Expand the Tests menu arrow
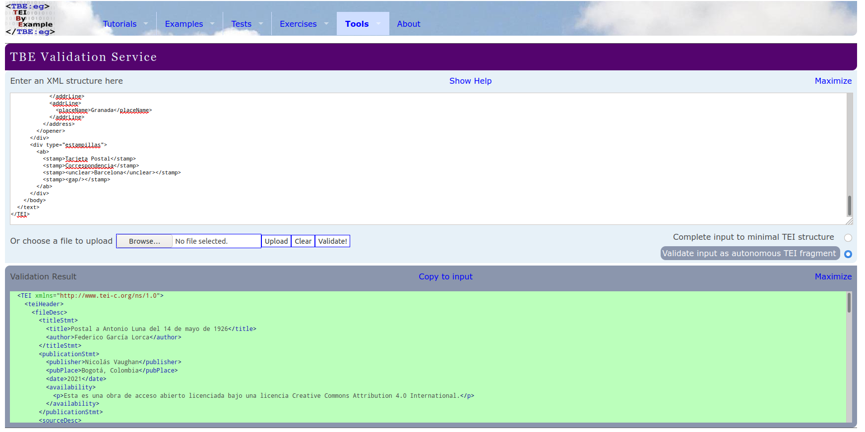Image resolution: width=865 pixels, height=432 pixels. pos(261,24)
